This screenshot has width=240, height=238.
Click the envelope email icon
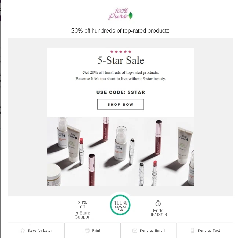(135, 231)
